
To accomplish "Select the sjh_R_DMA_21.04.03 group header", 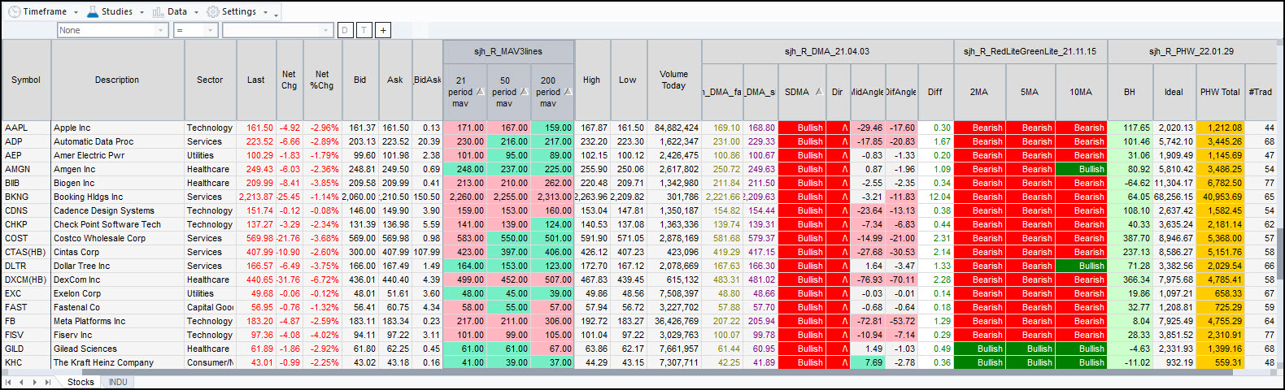I will (826, 51).
